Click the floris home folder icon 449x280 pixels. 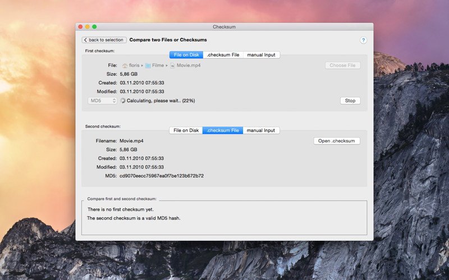click(x=125, y=66)
